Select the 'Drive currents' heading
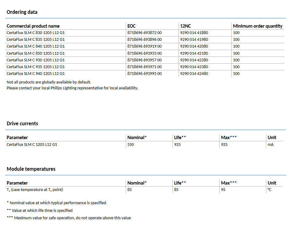 [22, 124]
